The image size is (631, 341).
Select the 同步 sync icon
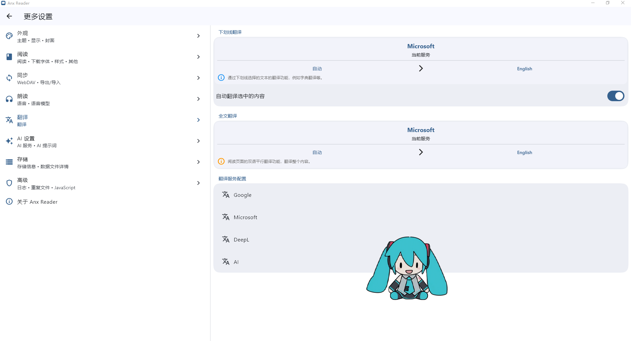9,78
